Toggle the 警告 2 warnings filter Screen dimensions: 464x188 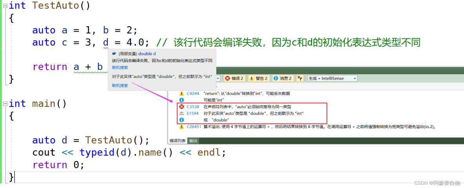click(x=259, y=78)
